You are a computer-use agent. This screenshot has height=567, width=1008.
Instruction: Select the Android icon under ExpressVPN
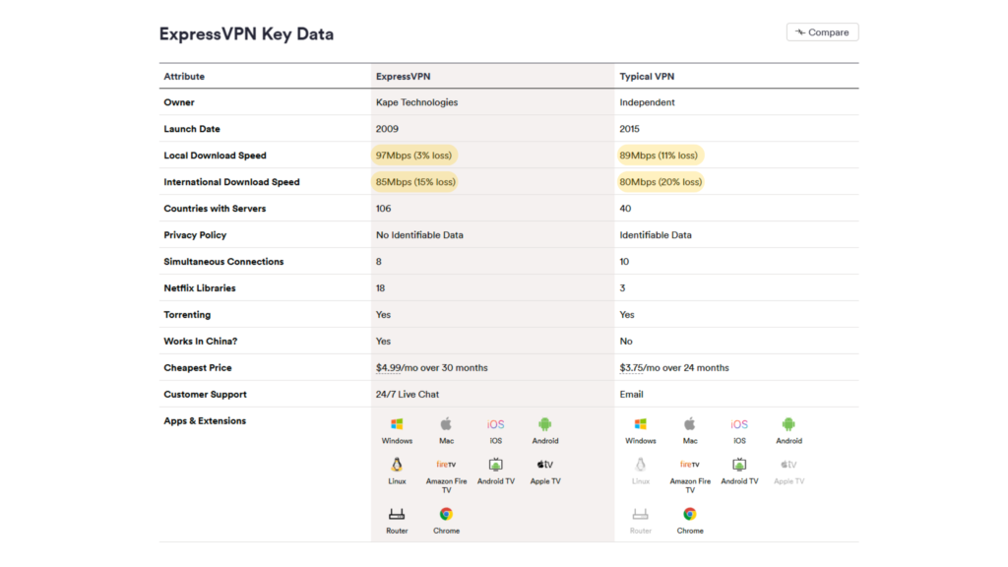click(545, 424)
